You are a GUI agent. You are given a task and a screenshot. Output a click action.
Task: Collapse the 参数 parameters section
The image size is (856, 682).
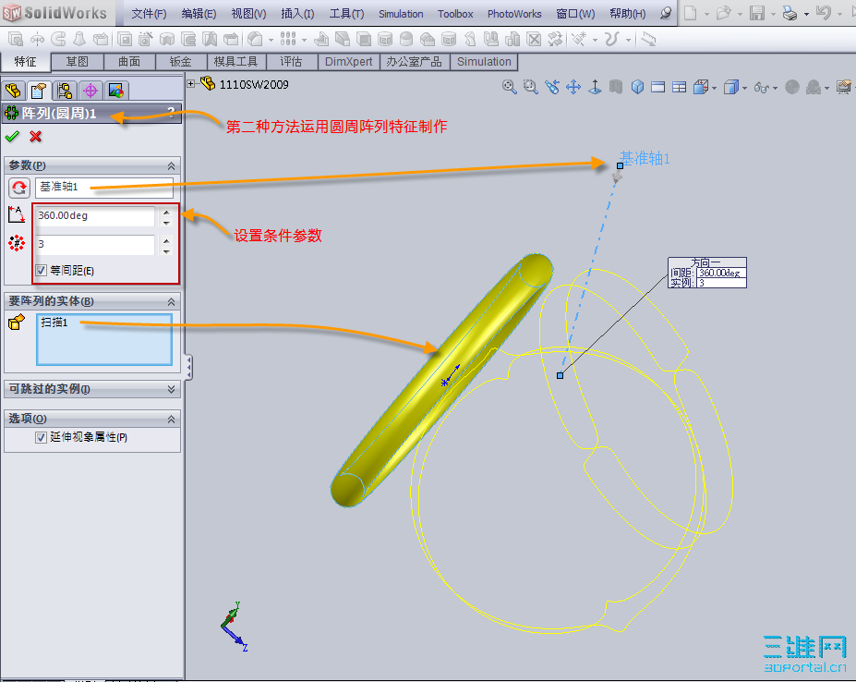(x=171, y=165)
